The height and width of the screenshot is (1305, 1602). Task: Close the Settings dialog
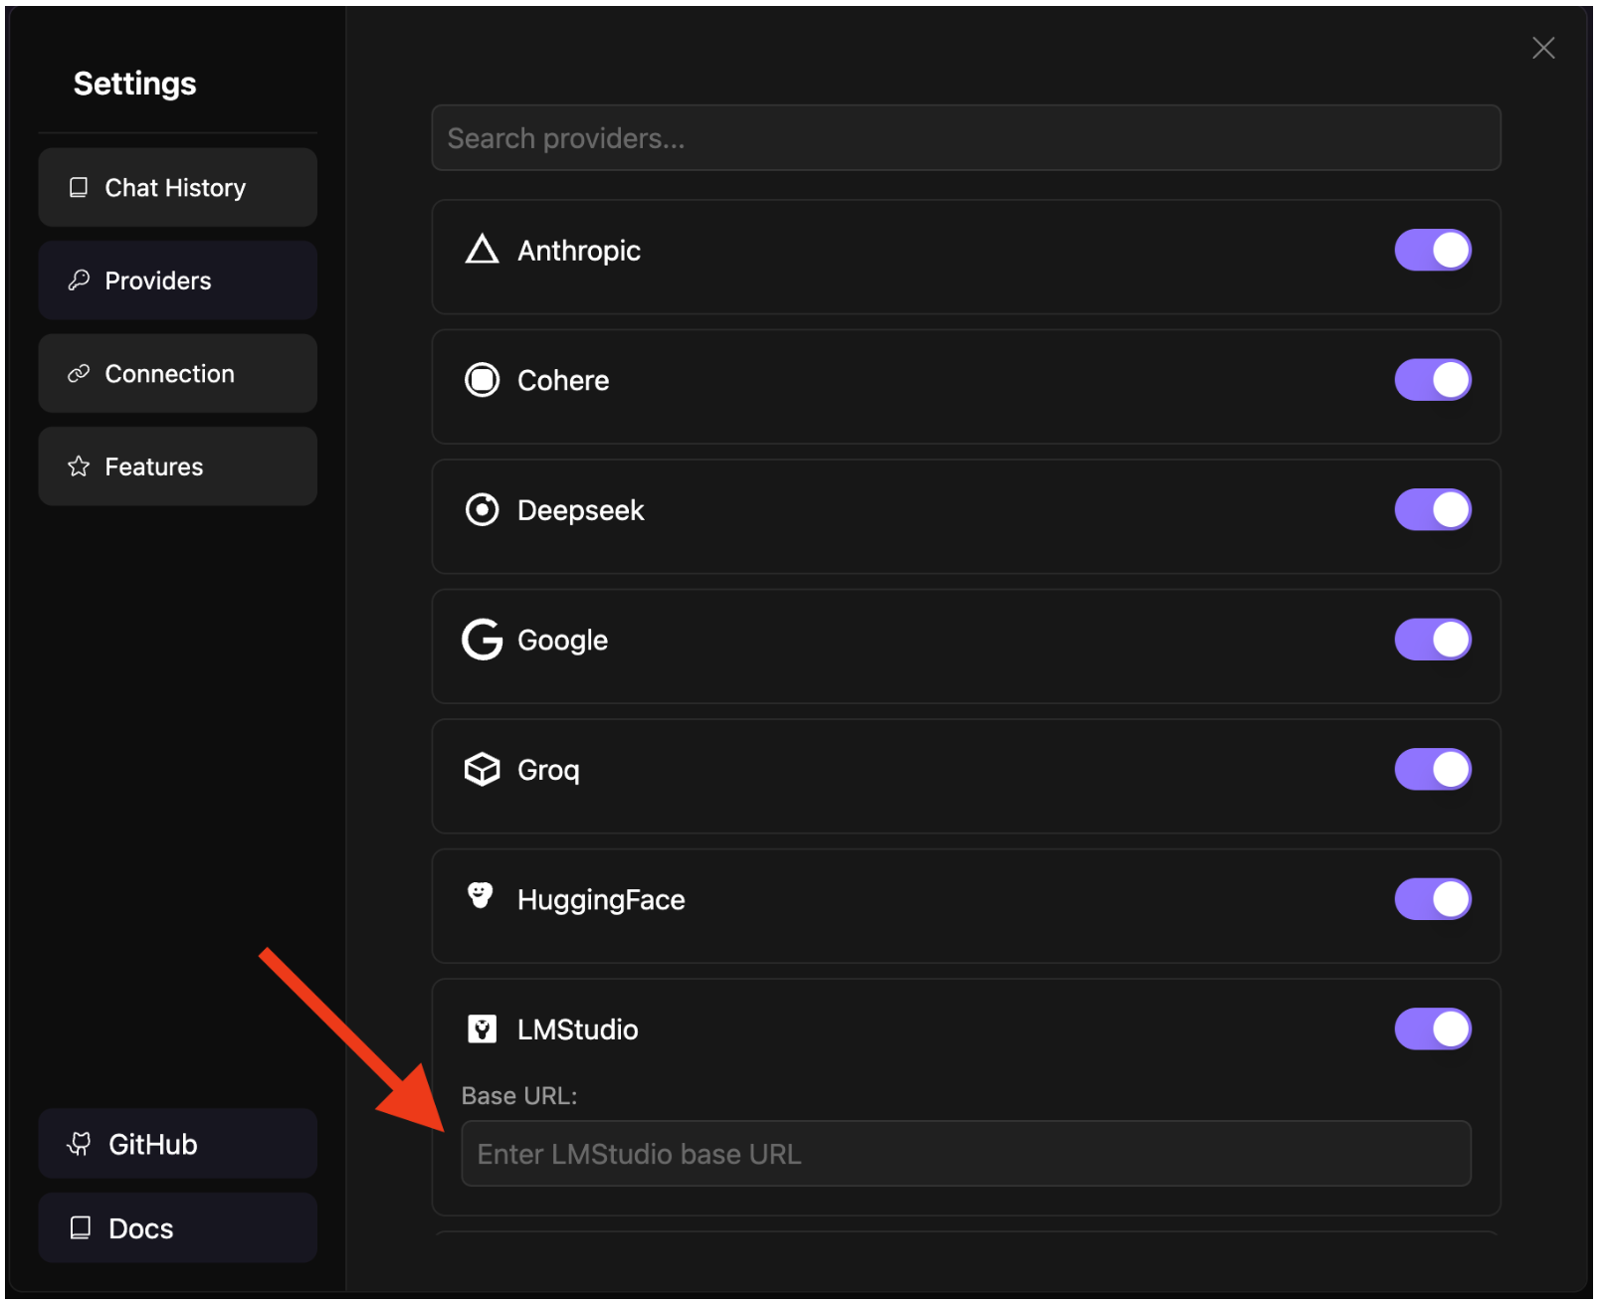1543,48
